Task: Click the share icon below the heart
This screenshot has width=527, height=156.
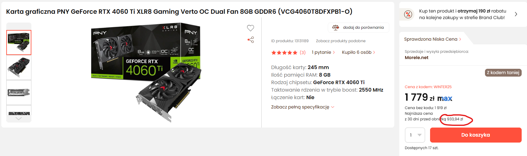Action: [251, 40]
